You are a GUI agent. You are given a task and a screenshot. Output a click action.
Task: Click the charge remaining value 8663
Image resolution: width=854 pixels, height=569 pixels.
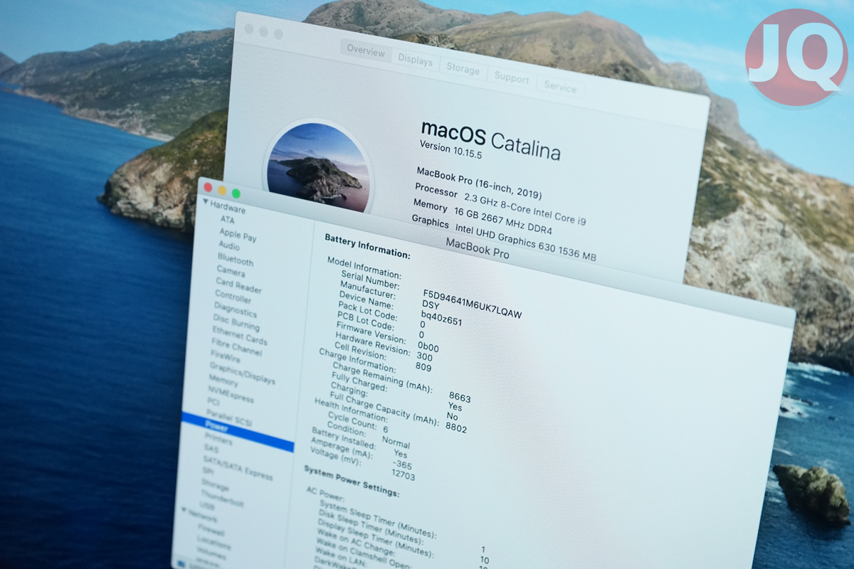[x=460, y=397]
